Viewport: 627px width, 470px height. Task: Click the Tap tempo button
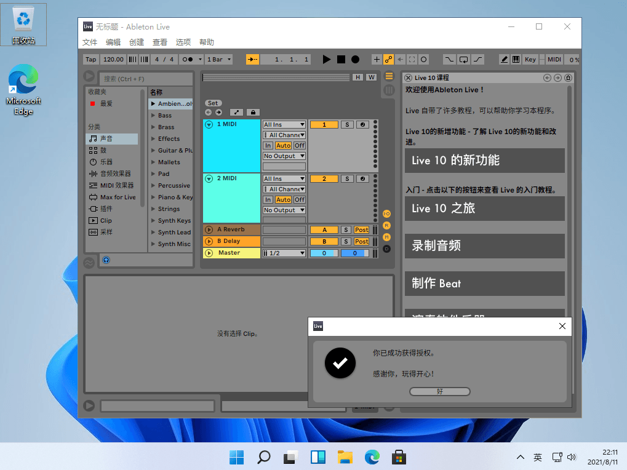(91, 60)
